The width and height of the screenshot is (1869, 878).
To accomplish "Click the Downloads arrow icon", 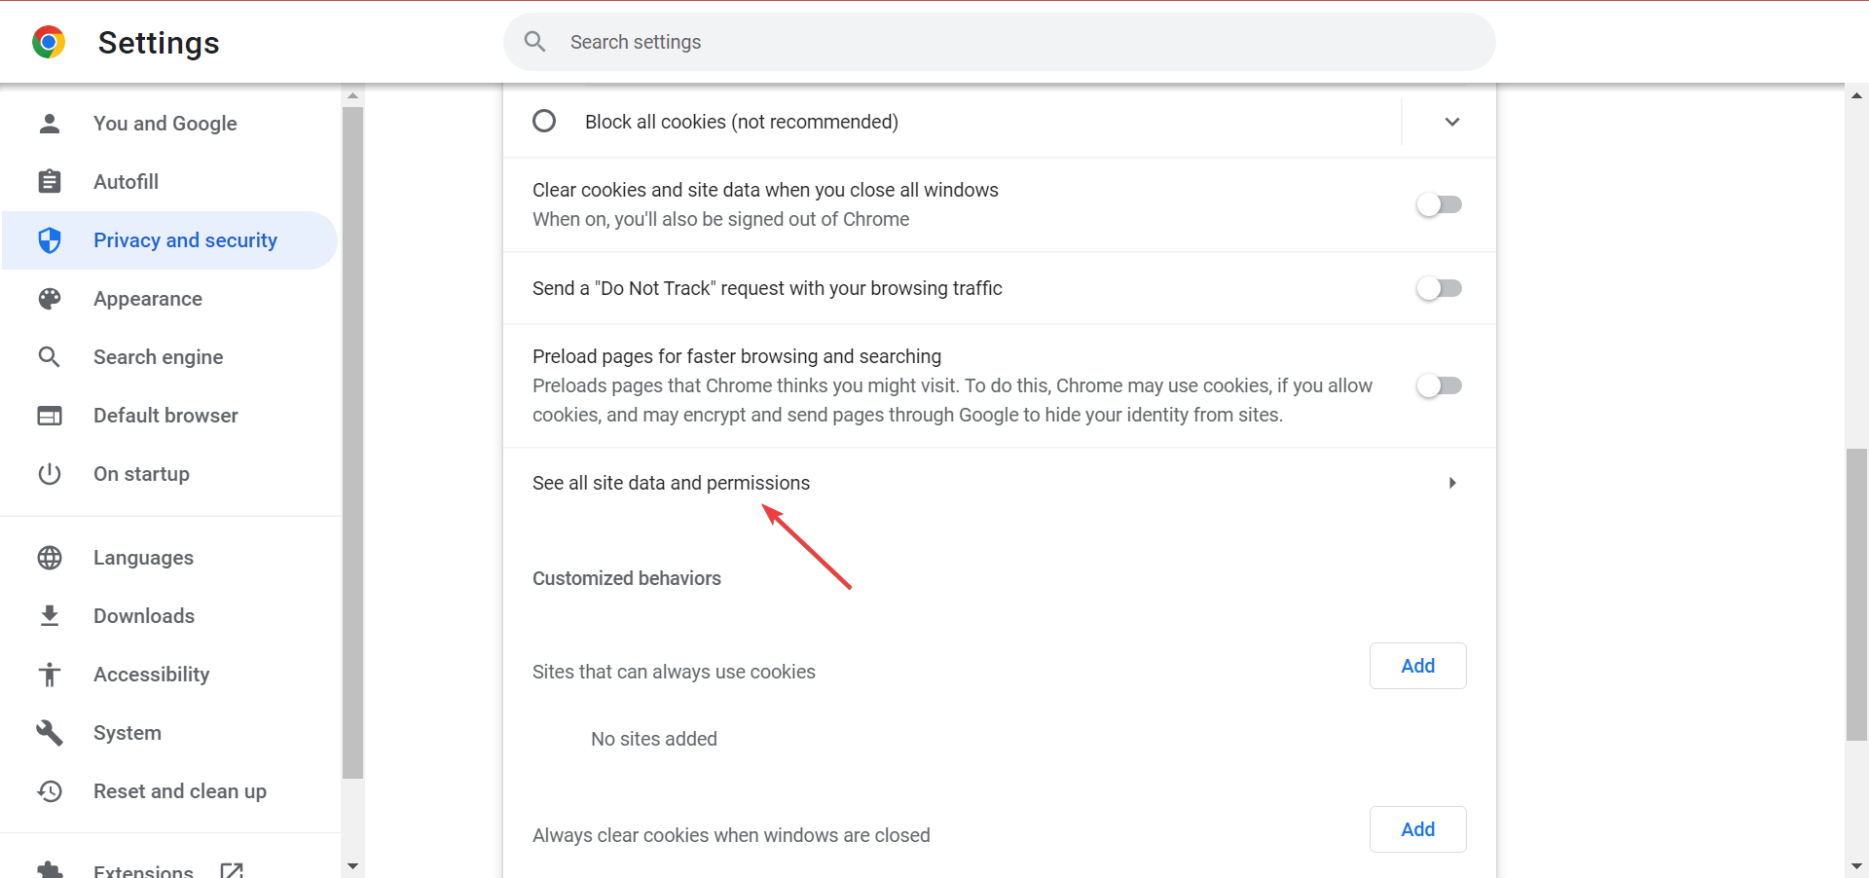I will tap(50, 616).
